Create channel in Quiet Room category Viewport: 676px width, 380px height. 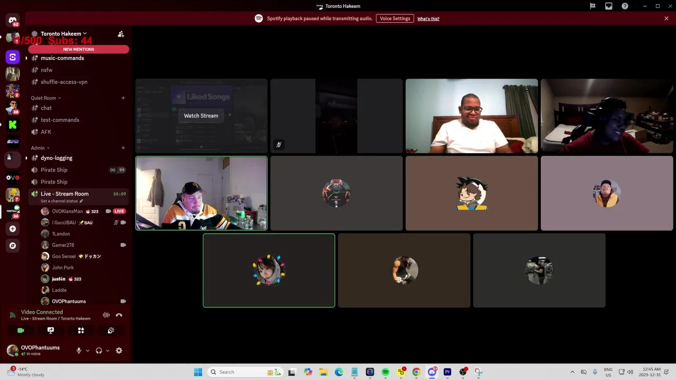pos(123,98)
